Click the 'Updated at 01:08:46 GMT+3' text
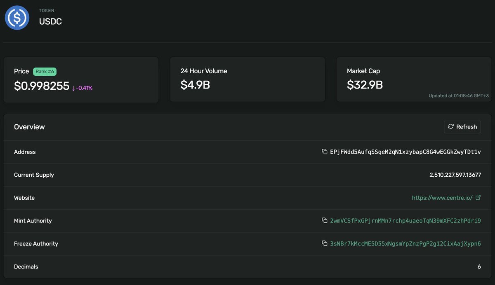The width and height of the screenshot is (495, 285). pos(459,96)
